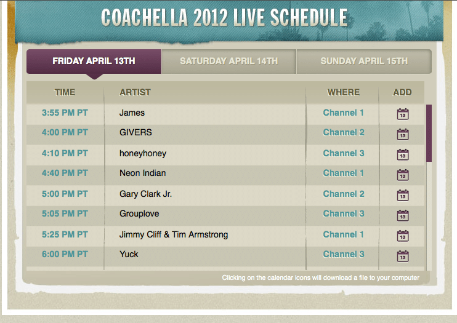Click calendar icon for GIVERS
Image resolution: width=457 pixels, height=323 pixels.
pos(403,134)
